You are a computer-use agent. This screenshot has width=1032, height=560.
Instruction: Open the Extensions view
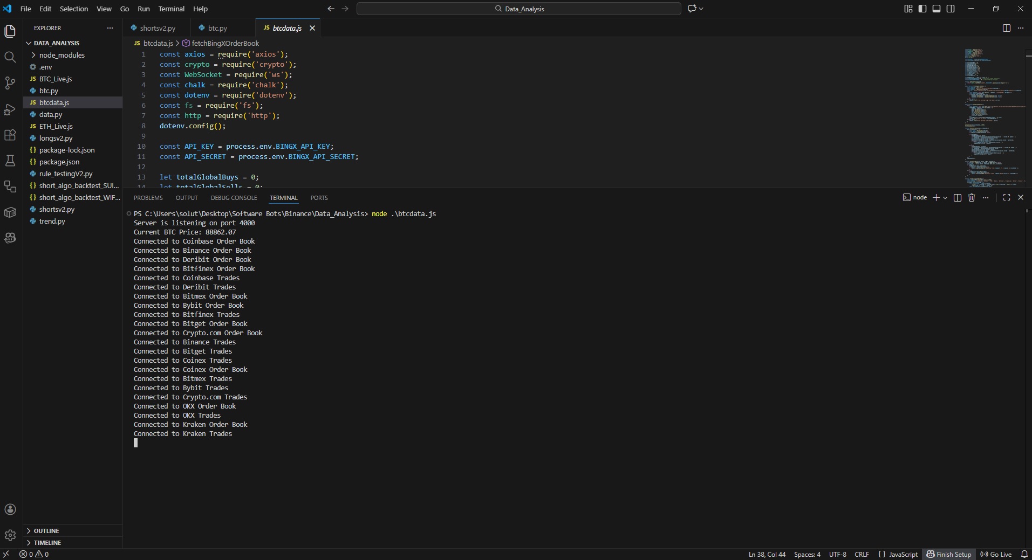(x=10, y=135)
